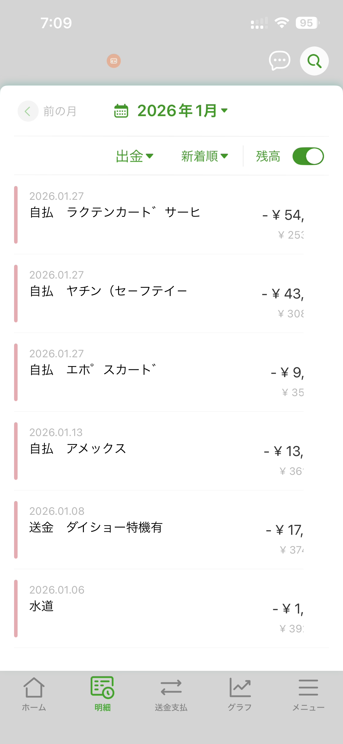Click the green calendar icon
This screenshot has height=744, width=343.
click(x=121, y=111)
